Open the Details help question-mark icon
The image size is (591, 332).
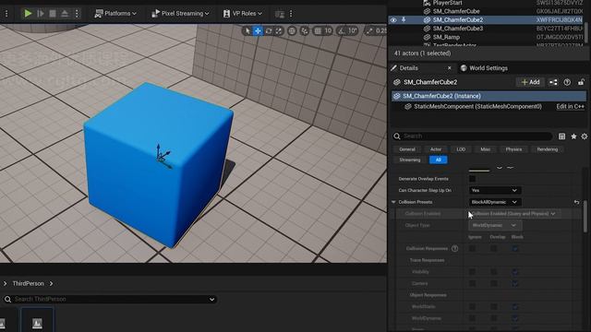[x=567, y=82]
